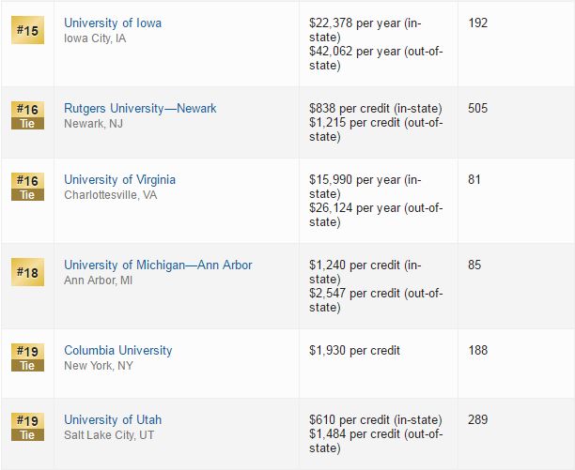Open the University of Virginia link

click(119, 180)
